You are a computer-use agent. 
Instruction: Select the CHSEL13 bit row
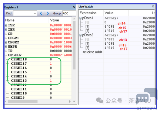(x=38, y=80)
